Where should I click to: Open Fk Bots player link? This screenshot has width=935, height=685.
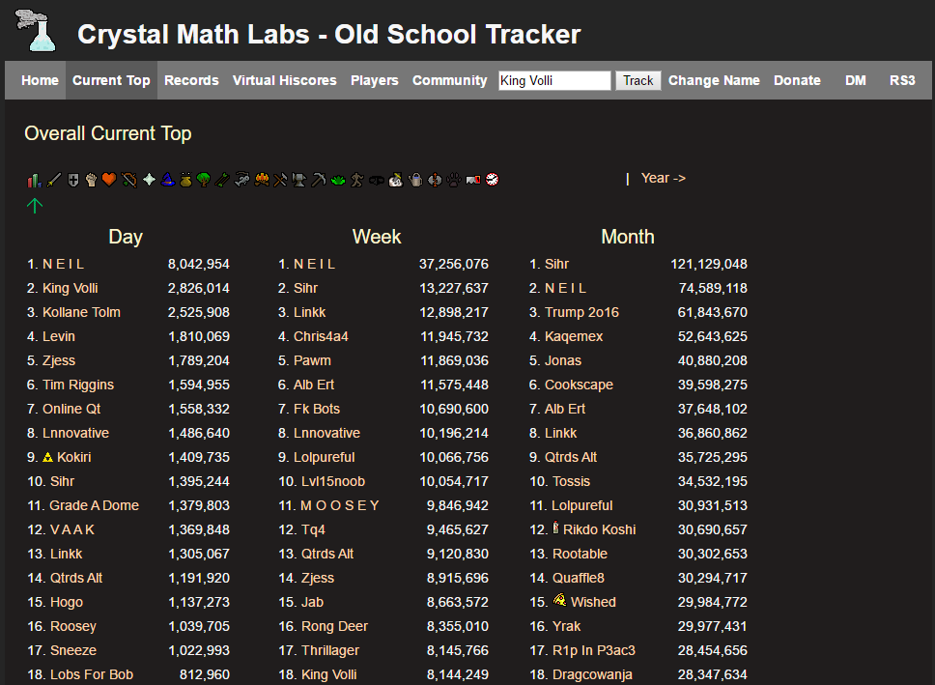point(317,410)
